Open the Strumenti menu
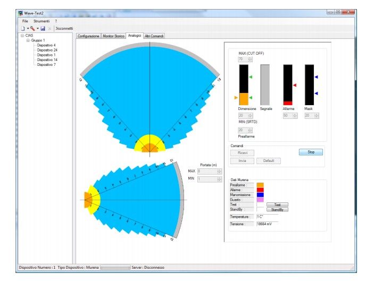This screenshot has width=374, height=282. click(x=41, y=21)
